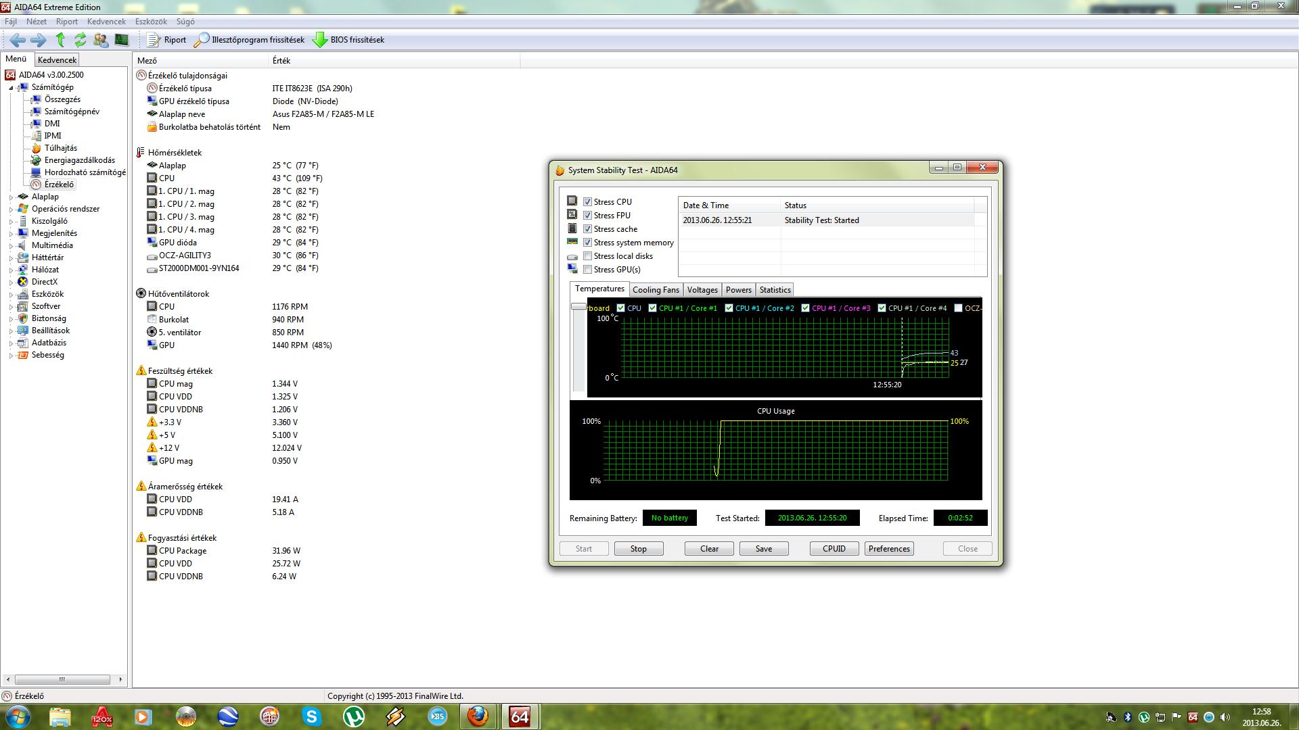Click the volume speaker tray icon
The height and width of the screenshot is (730, 1299).
pyautogui.click(x=1225, y=717)
